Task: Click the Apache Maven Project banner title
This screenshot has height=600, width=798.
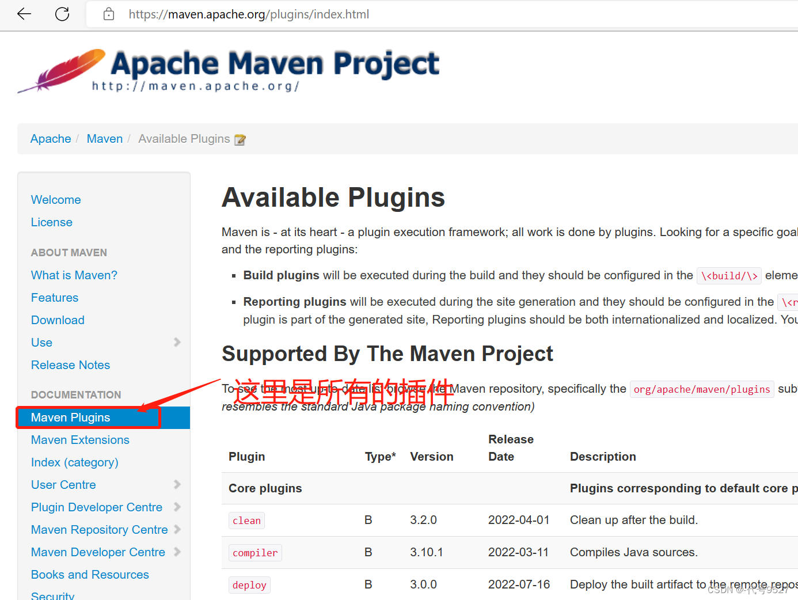Action: pos(275,63)
